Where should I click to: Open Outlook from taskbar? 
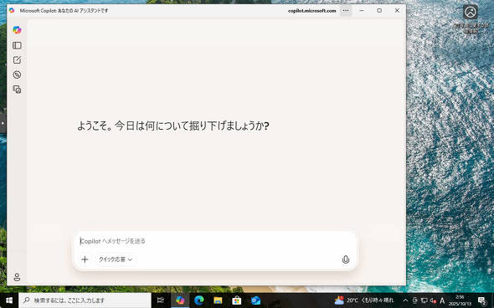coord(255,300)
